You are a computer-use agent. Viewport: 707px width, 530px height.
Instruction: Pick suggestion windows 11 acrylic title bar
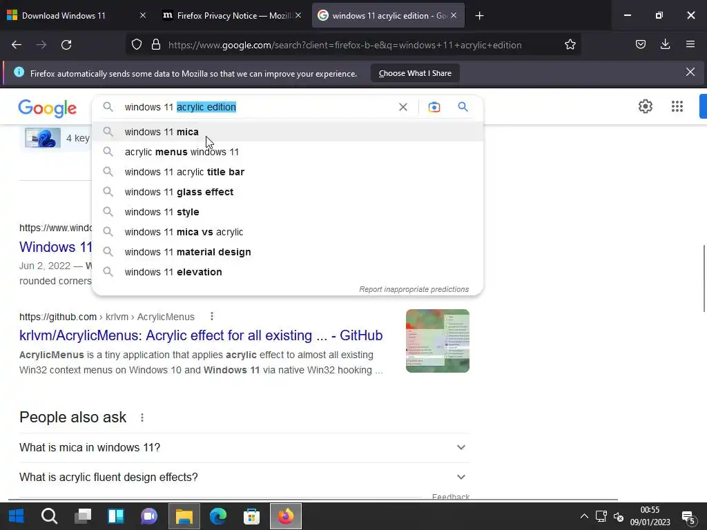(x=287, y=172)
